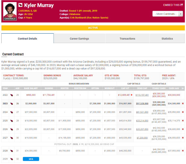Click the FREE AGENT 2029 / UFA value
Screen dimensions: 186x164
[x=168, y=78]
